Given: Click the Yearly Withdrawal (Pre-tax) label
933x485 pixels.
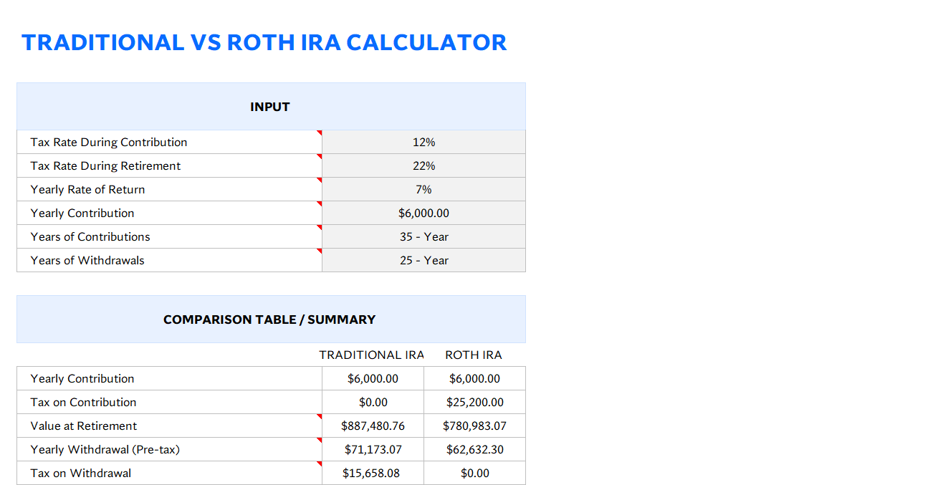Looking at the screenshot, I should tap(105, 449).
